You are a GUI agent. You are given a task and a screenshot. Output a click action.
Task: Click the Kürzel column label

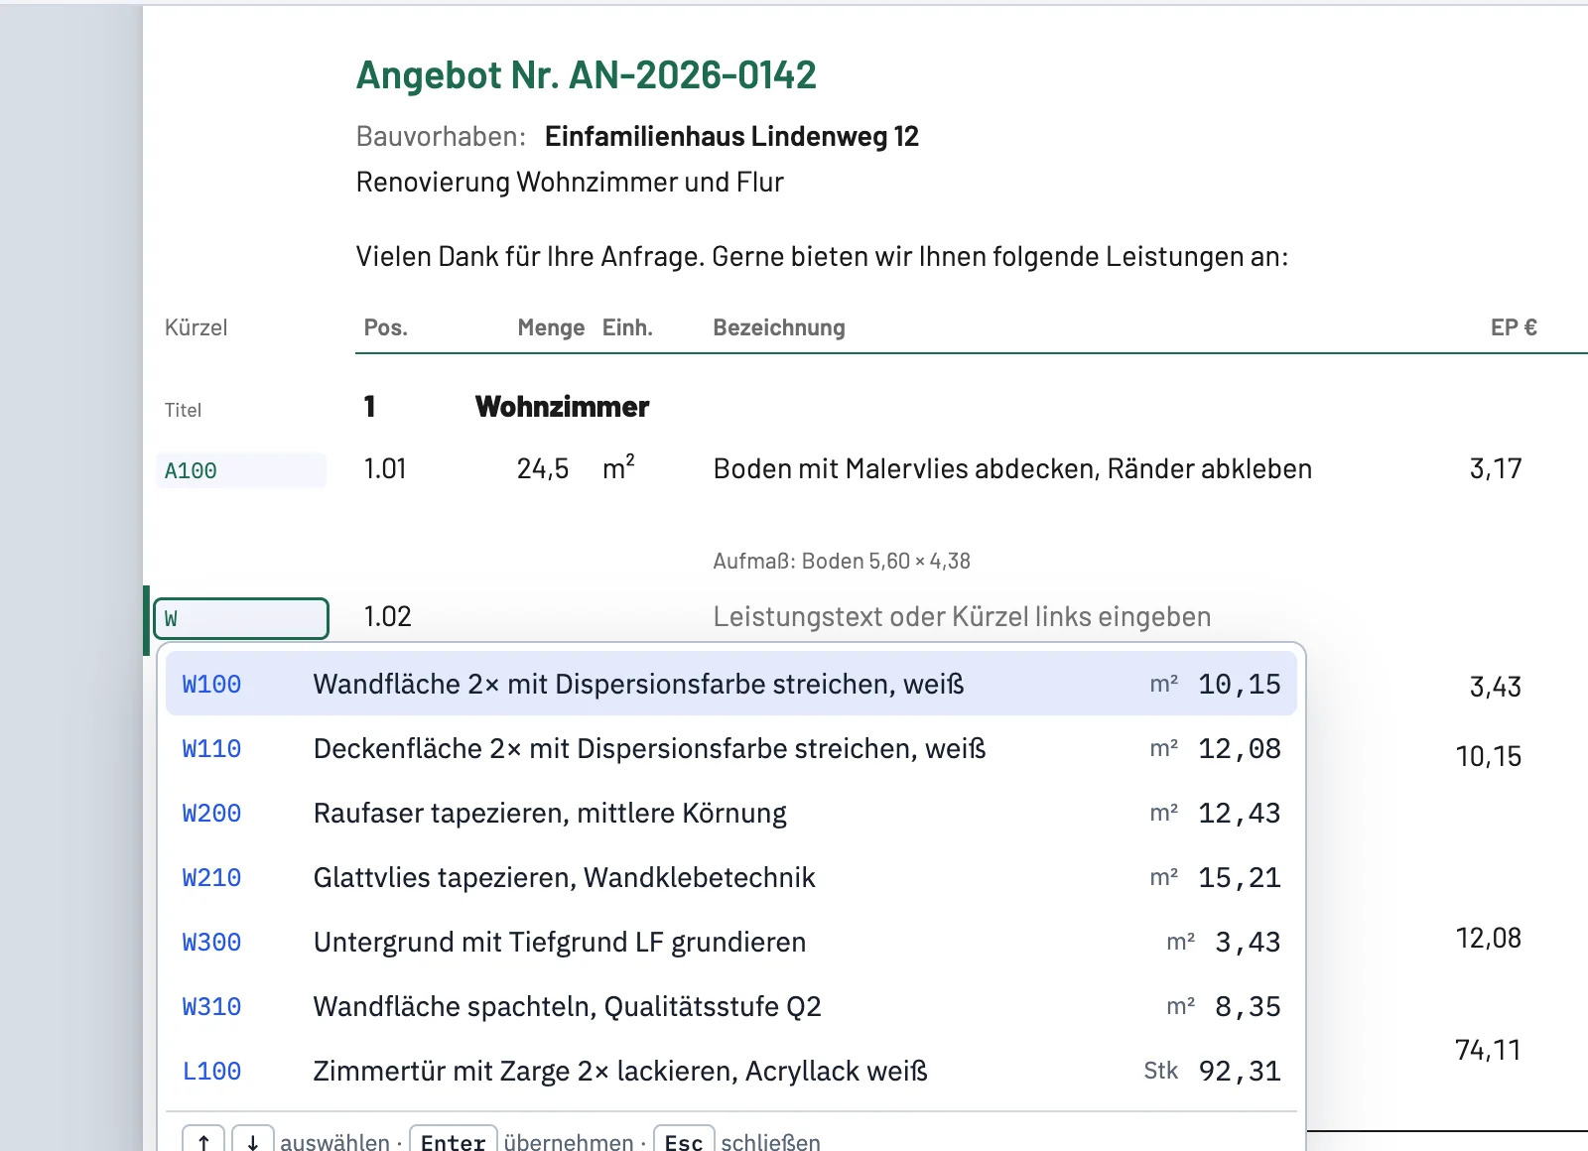[x=196, y=327]
